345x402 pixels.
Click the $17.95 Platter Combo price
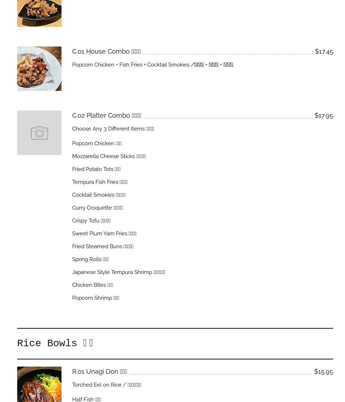(x=324, y=116)
